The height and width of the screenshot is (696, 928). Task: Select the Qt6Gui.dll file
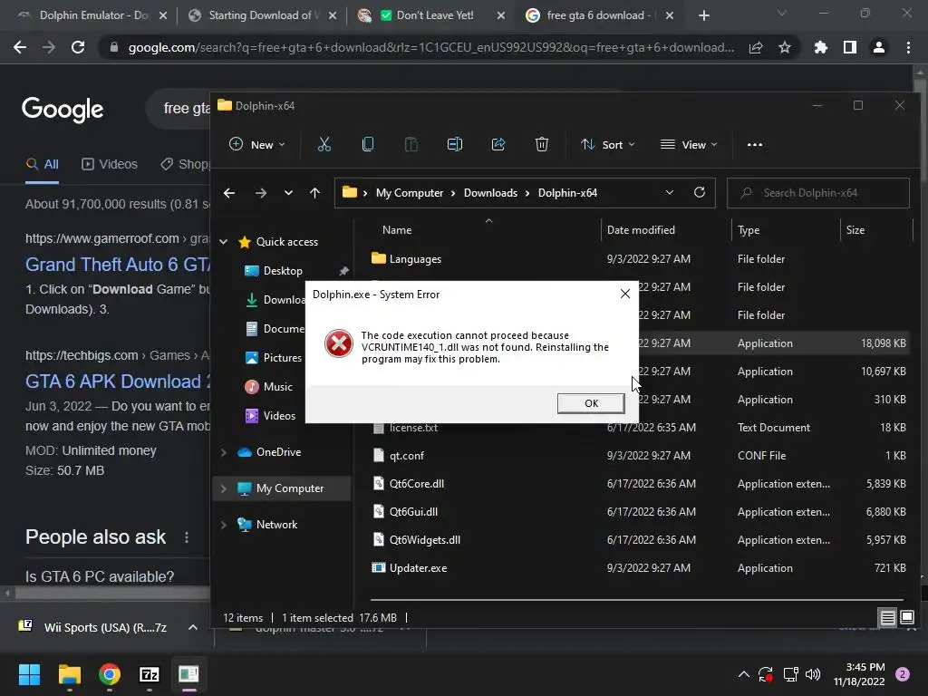[x=413, y=512]
